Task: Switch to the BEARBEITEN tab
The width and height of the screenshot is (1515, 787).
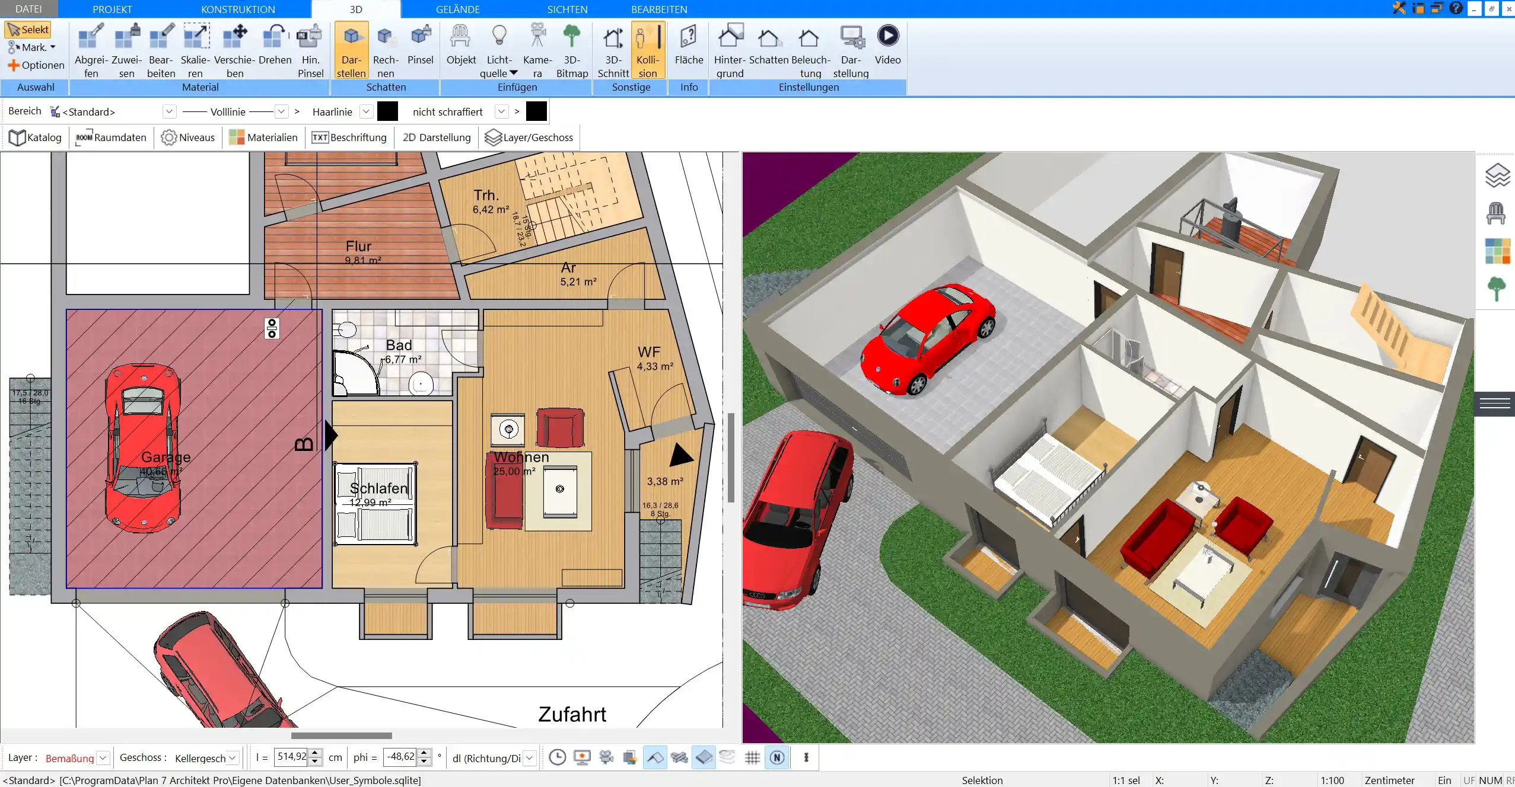Action: [659, 9]
